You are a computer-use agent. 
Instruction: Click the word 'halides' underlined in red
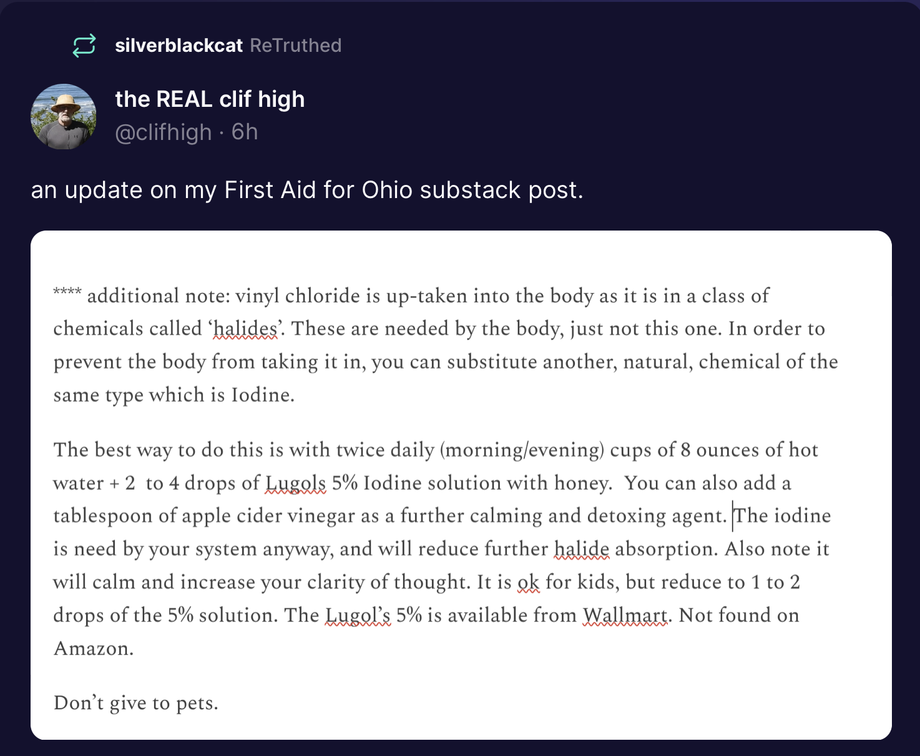point(245,329)
